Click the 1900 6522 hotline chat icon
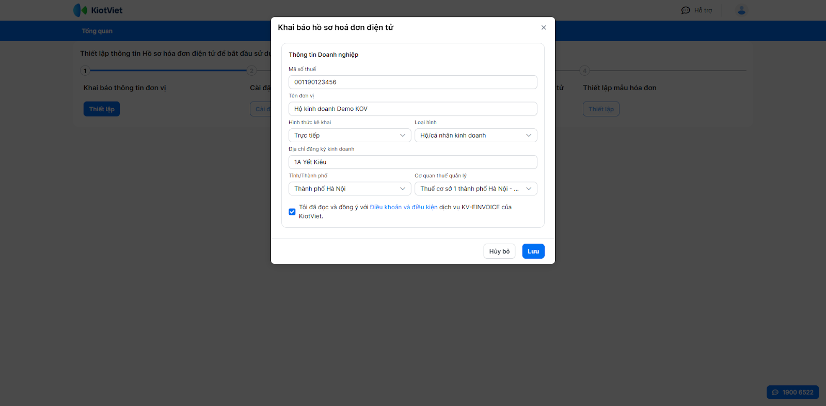 (x=775, y=393)
